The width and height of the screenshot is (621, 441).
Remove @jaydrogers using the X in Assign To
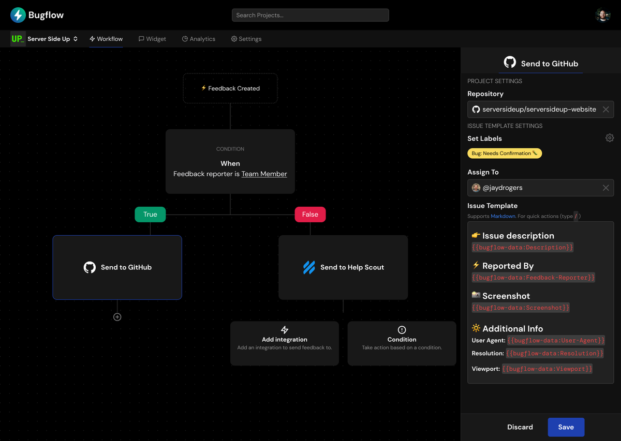click(605, 187)
